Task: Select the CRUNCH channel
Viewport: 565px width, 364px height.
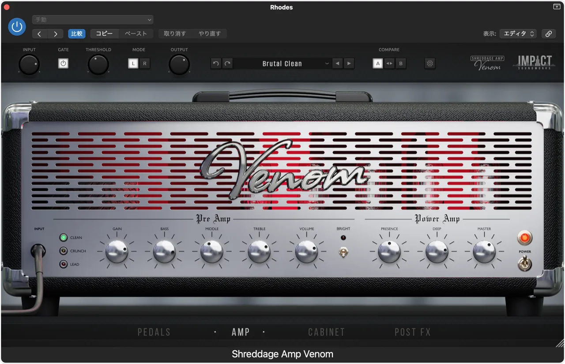Action: 63,250
